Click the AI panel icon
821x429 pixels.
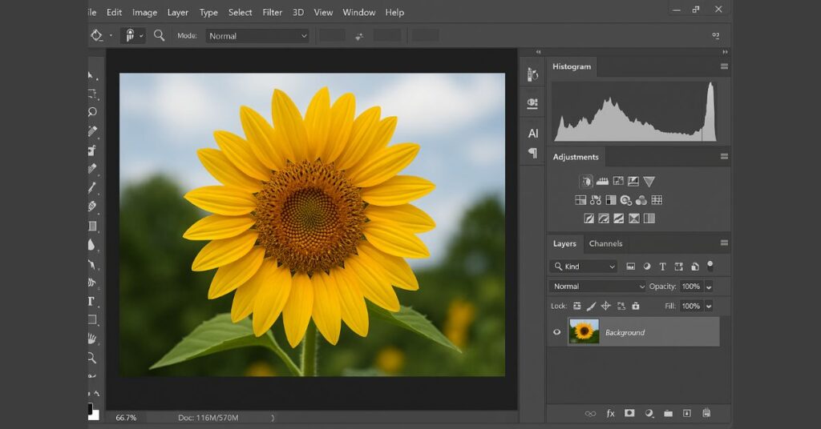[533, 134]
